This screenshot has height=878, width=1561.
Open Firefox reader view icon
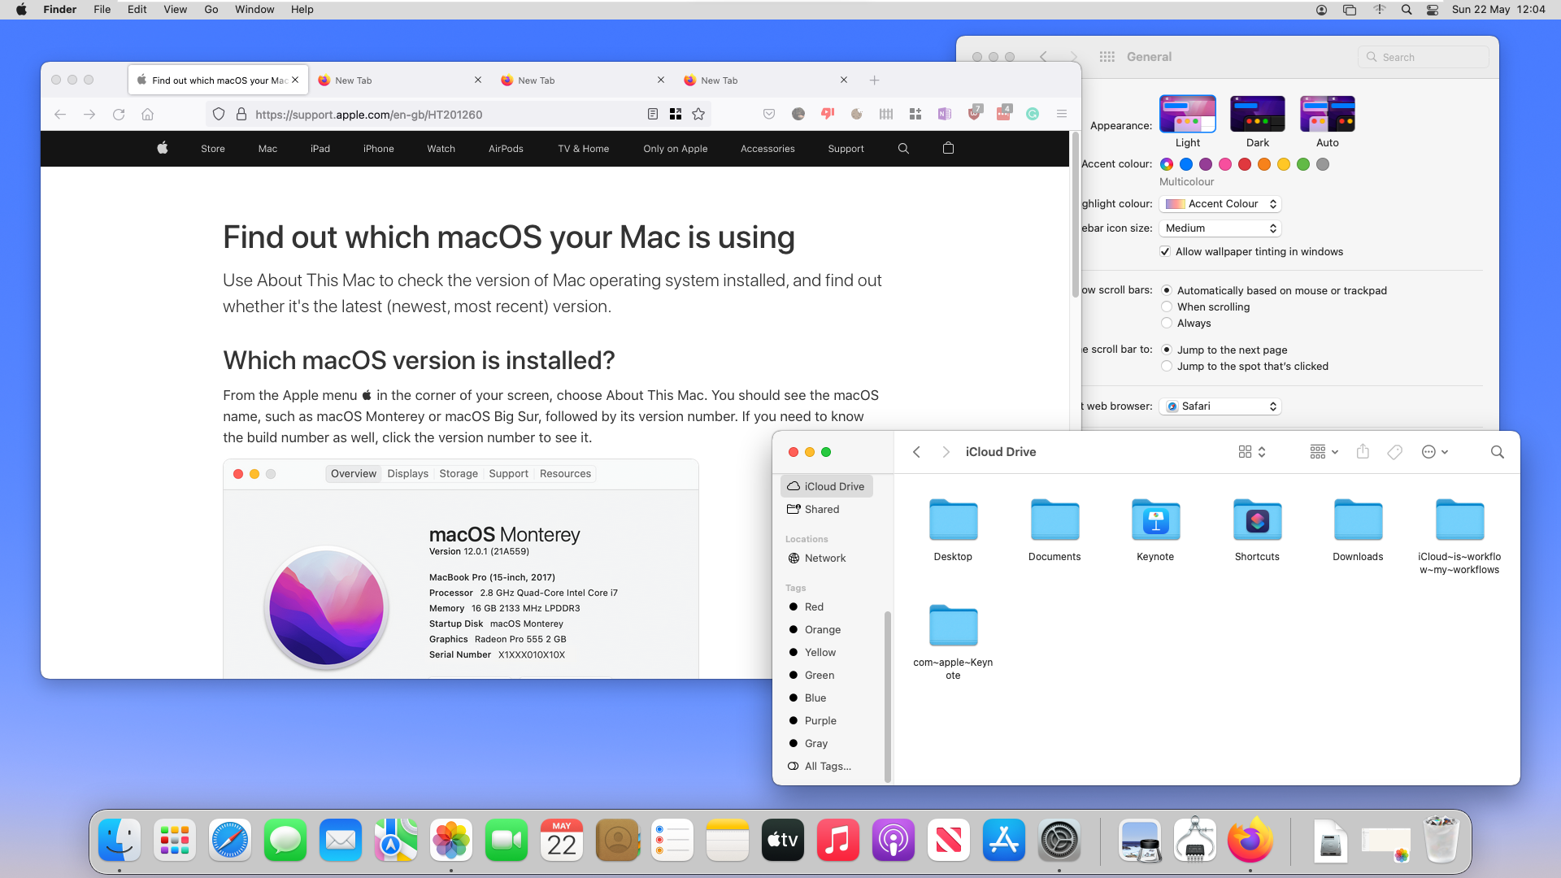[652, 115]
